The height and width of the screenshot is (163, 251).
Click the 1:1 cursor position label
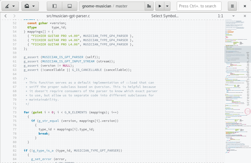(220, 16)
